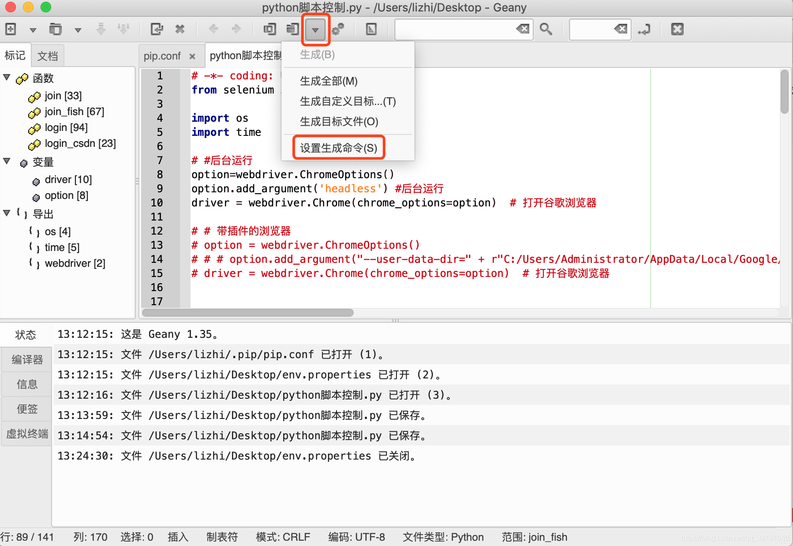The width and height of the screenshot is (793, 546).
Task: Click the Execute gears toolbar icon
Action: 338,29
